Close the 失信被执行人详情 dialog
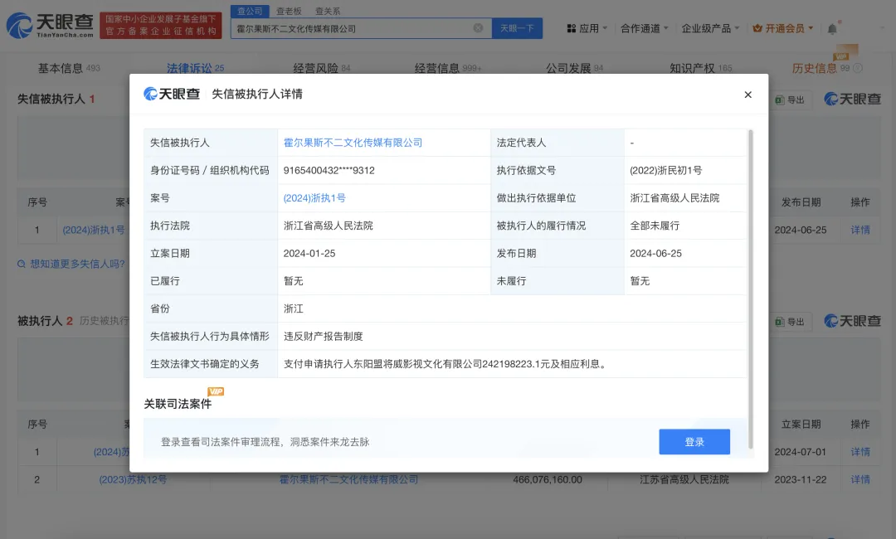Screen dimensions: 896x539 pos(747,95)
